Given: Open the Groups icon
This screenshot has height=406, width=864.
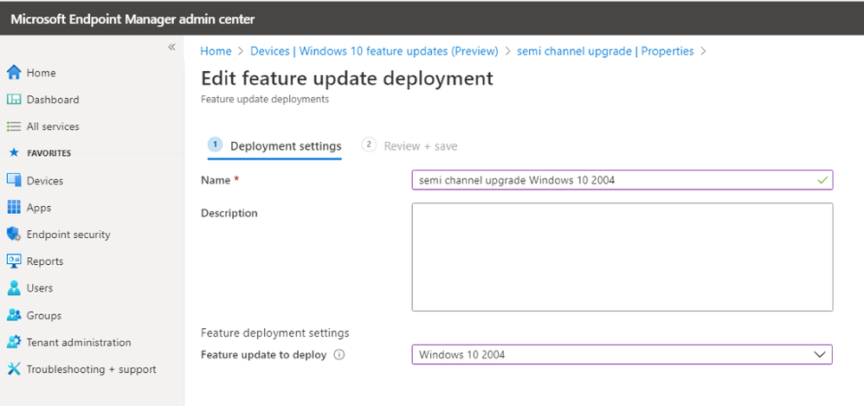Looking at the screenshot, I should [14, 316].
